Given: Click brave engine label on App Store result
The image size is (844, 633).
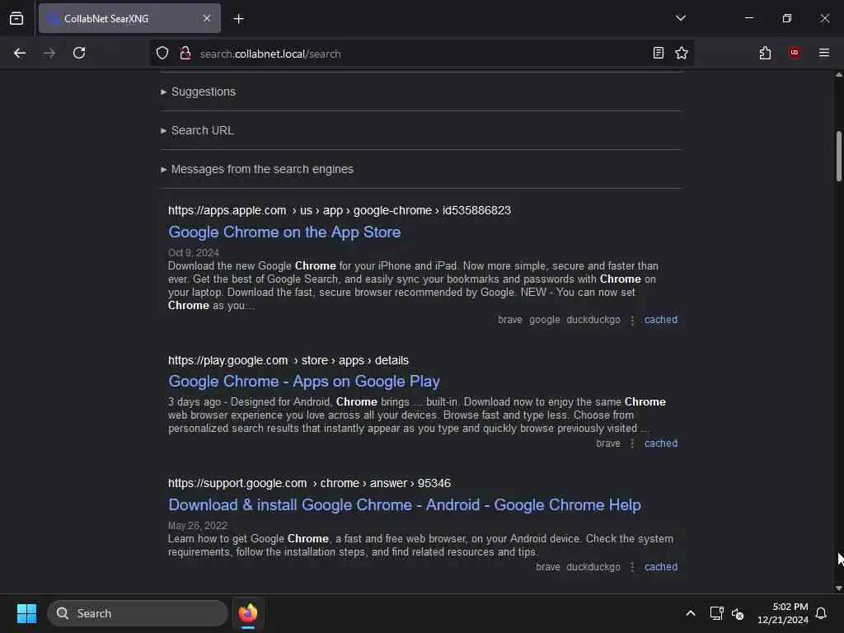Looking at the screenshot, I should [509, 320].
